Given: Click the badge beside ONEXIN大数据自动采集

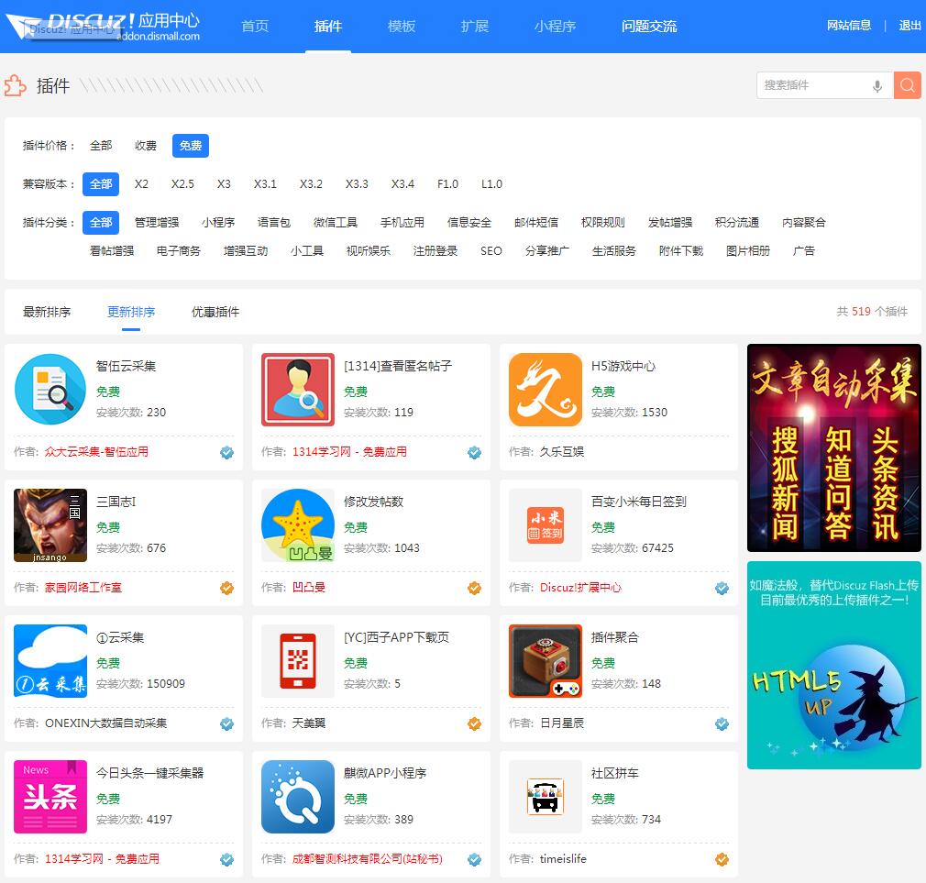Looking at the screenshot, I should [x=226, y=724].
